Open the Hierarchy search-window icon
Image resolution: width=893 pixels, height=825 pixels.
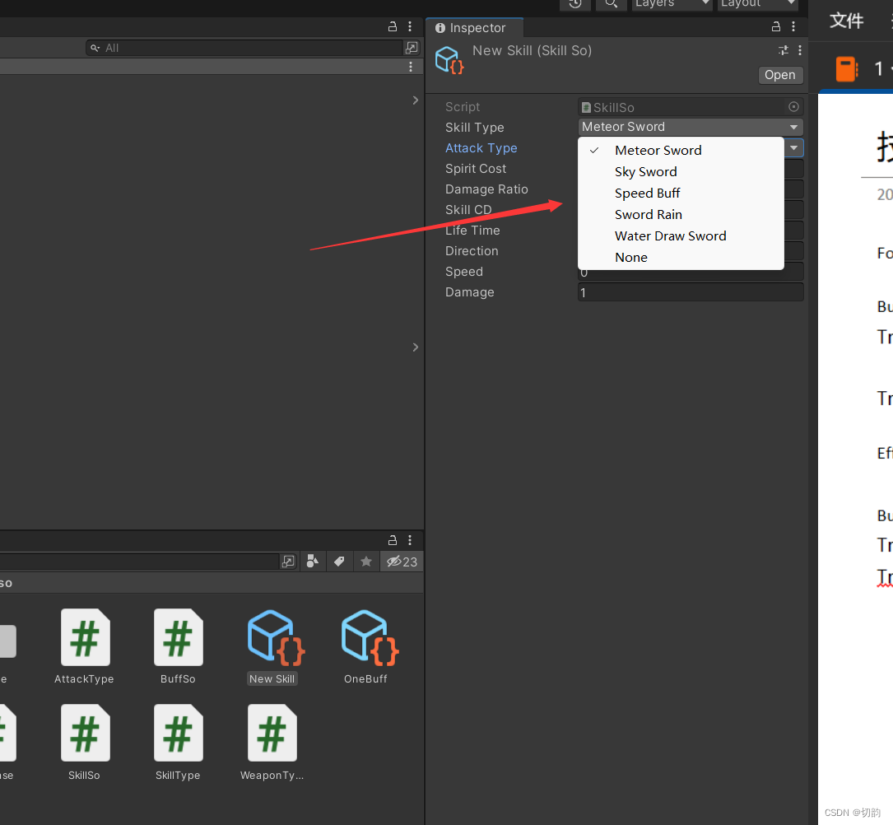(x=412, y=48)
